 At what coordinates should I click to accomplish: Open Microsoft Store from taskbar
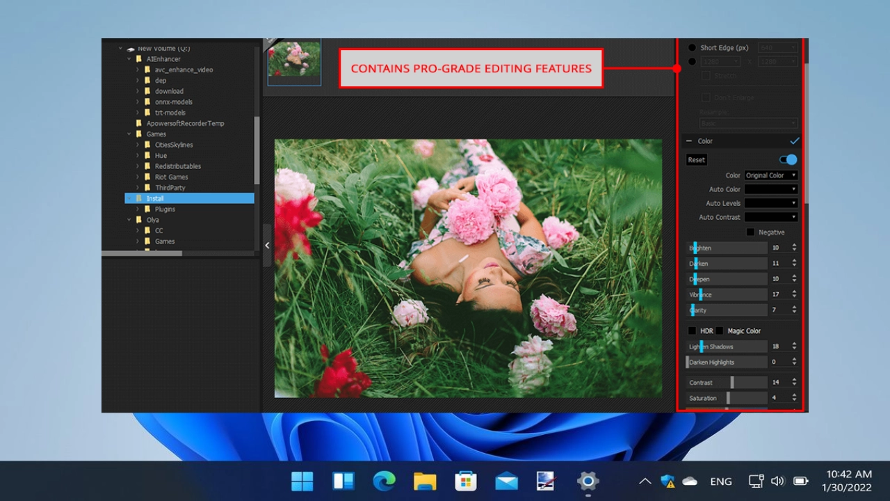click(465, 481)
